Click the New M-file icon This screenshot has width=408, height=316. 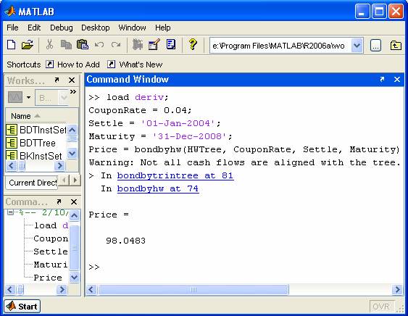[11, 45]
